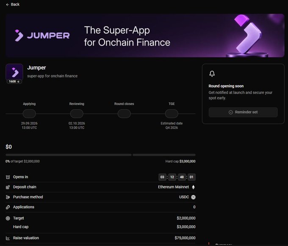Click the 1608 score badge
This screenshot has height=246, width=288.
[14, 81]
